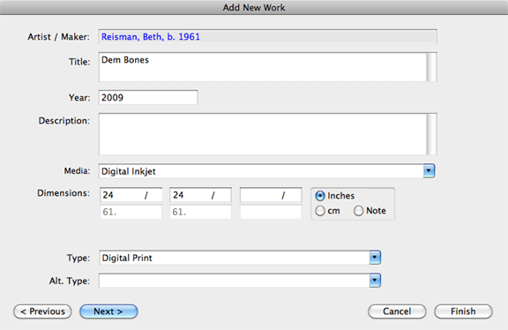The image size is (508, 330).
Task: Click the Title box scrollbar
Action: (x=431, y=67)
